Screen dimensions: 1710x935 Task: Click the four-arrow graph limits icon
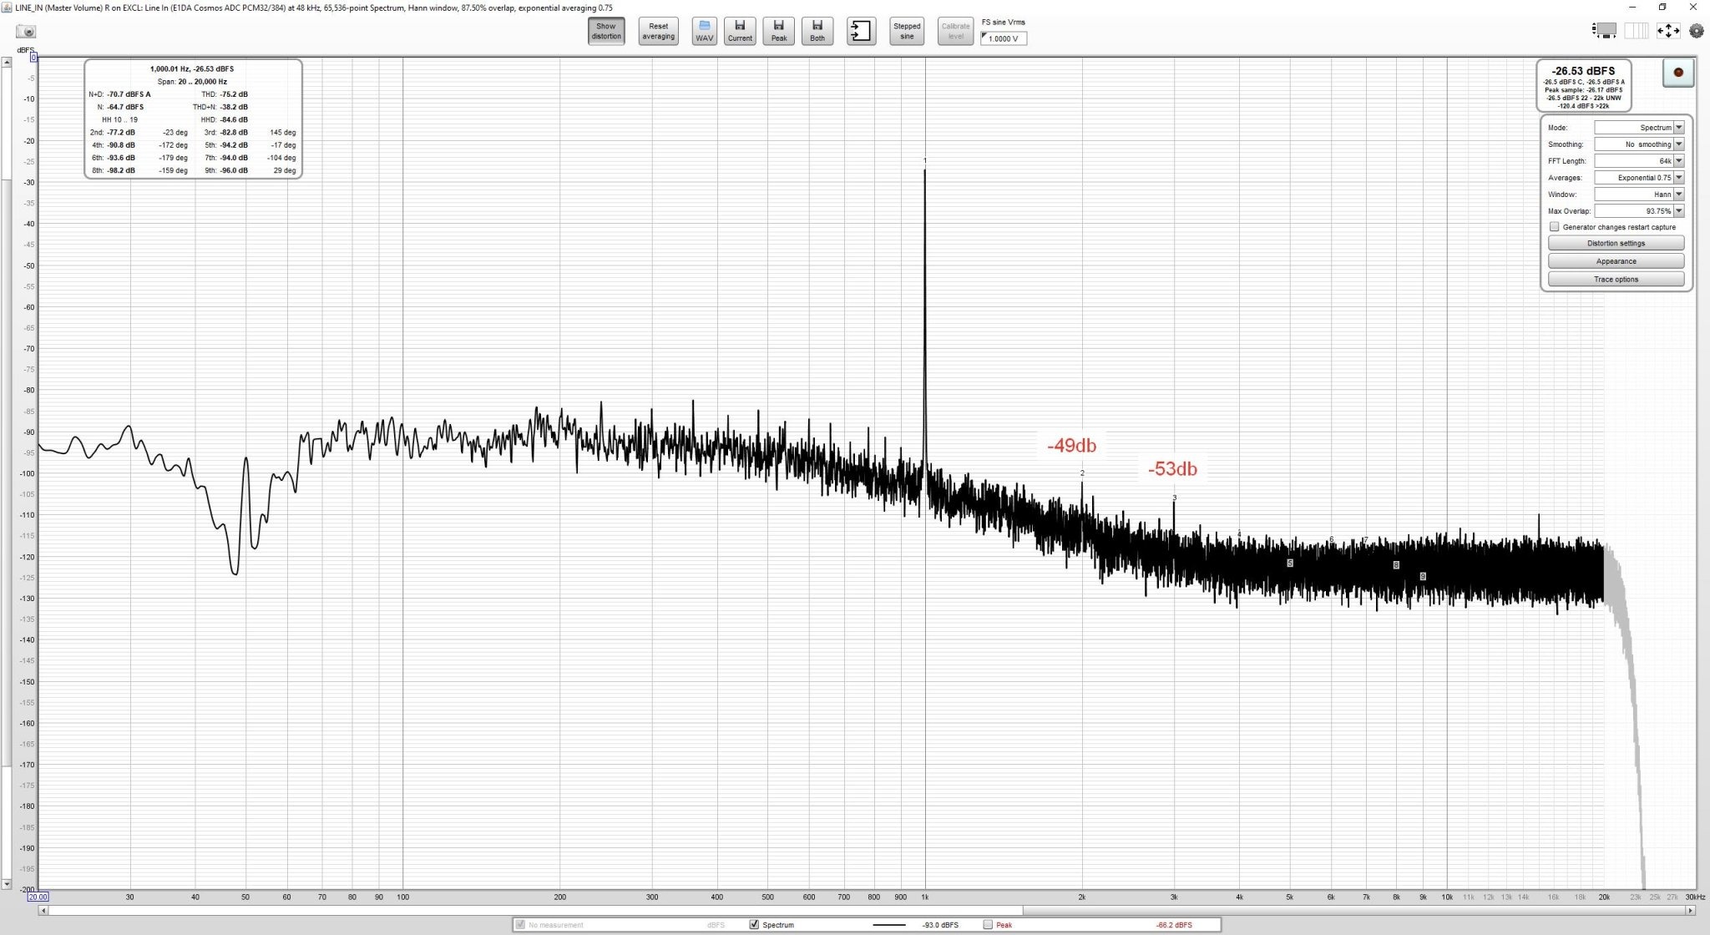click(1668, 31)
